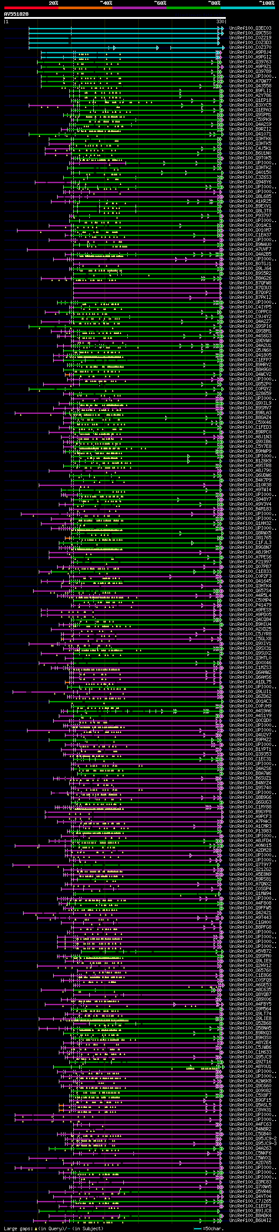
Task: Select the UniRef100_B9FLI1 label
Action: click(250, 91)
